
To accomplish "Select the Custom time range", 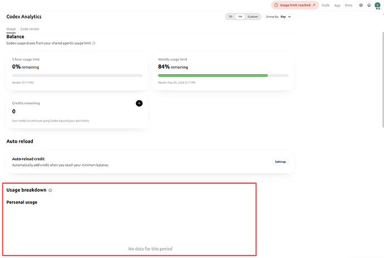I will [x=252, y=17].
